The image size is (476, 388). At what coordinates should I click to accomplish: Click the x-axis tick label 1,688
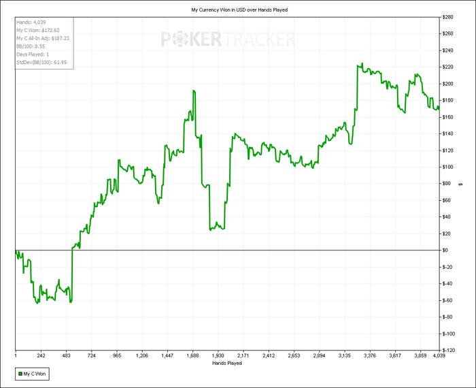tap(192, 355)
